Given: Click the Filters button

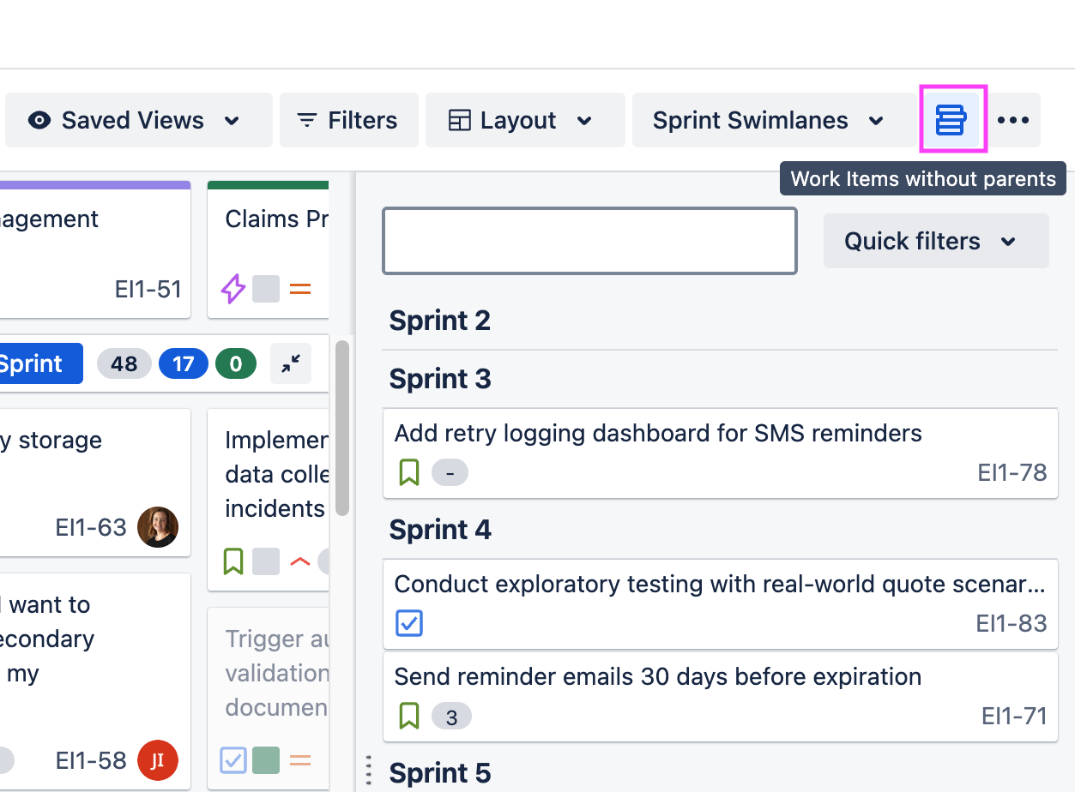Looking at the screenshot, I should point(347,120).
